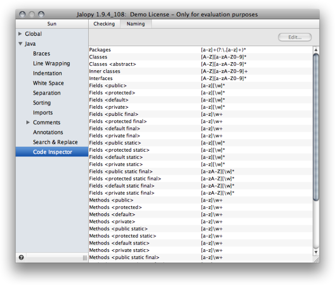The image size is (335, 285).
Task: Collapse the Java tree node
Action: [20, 44]
